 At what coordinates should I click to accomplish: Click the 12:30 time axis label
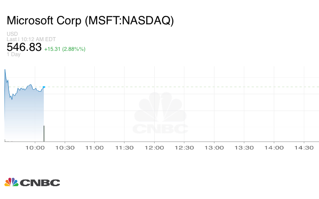[184, 148]
